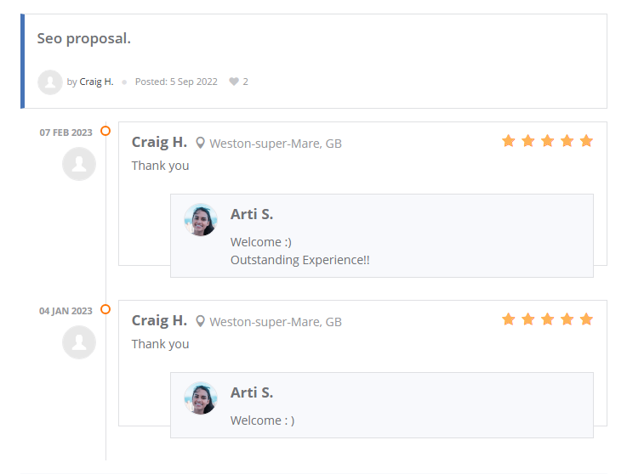Viewport: 627px width, 474px height.
Task: Click the 07 Feb 2023 timeline marker
Action: pyautogui.click(x=105, y=131)
